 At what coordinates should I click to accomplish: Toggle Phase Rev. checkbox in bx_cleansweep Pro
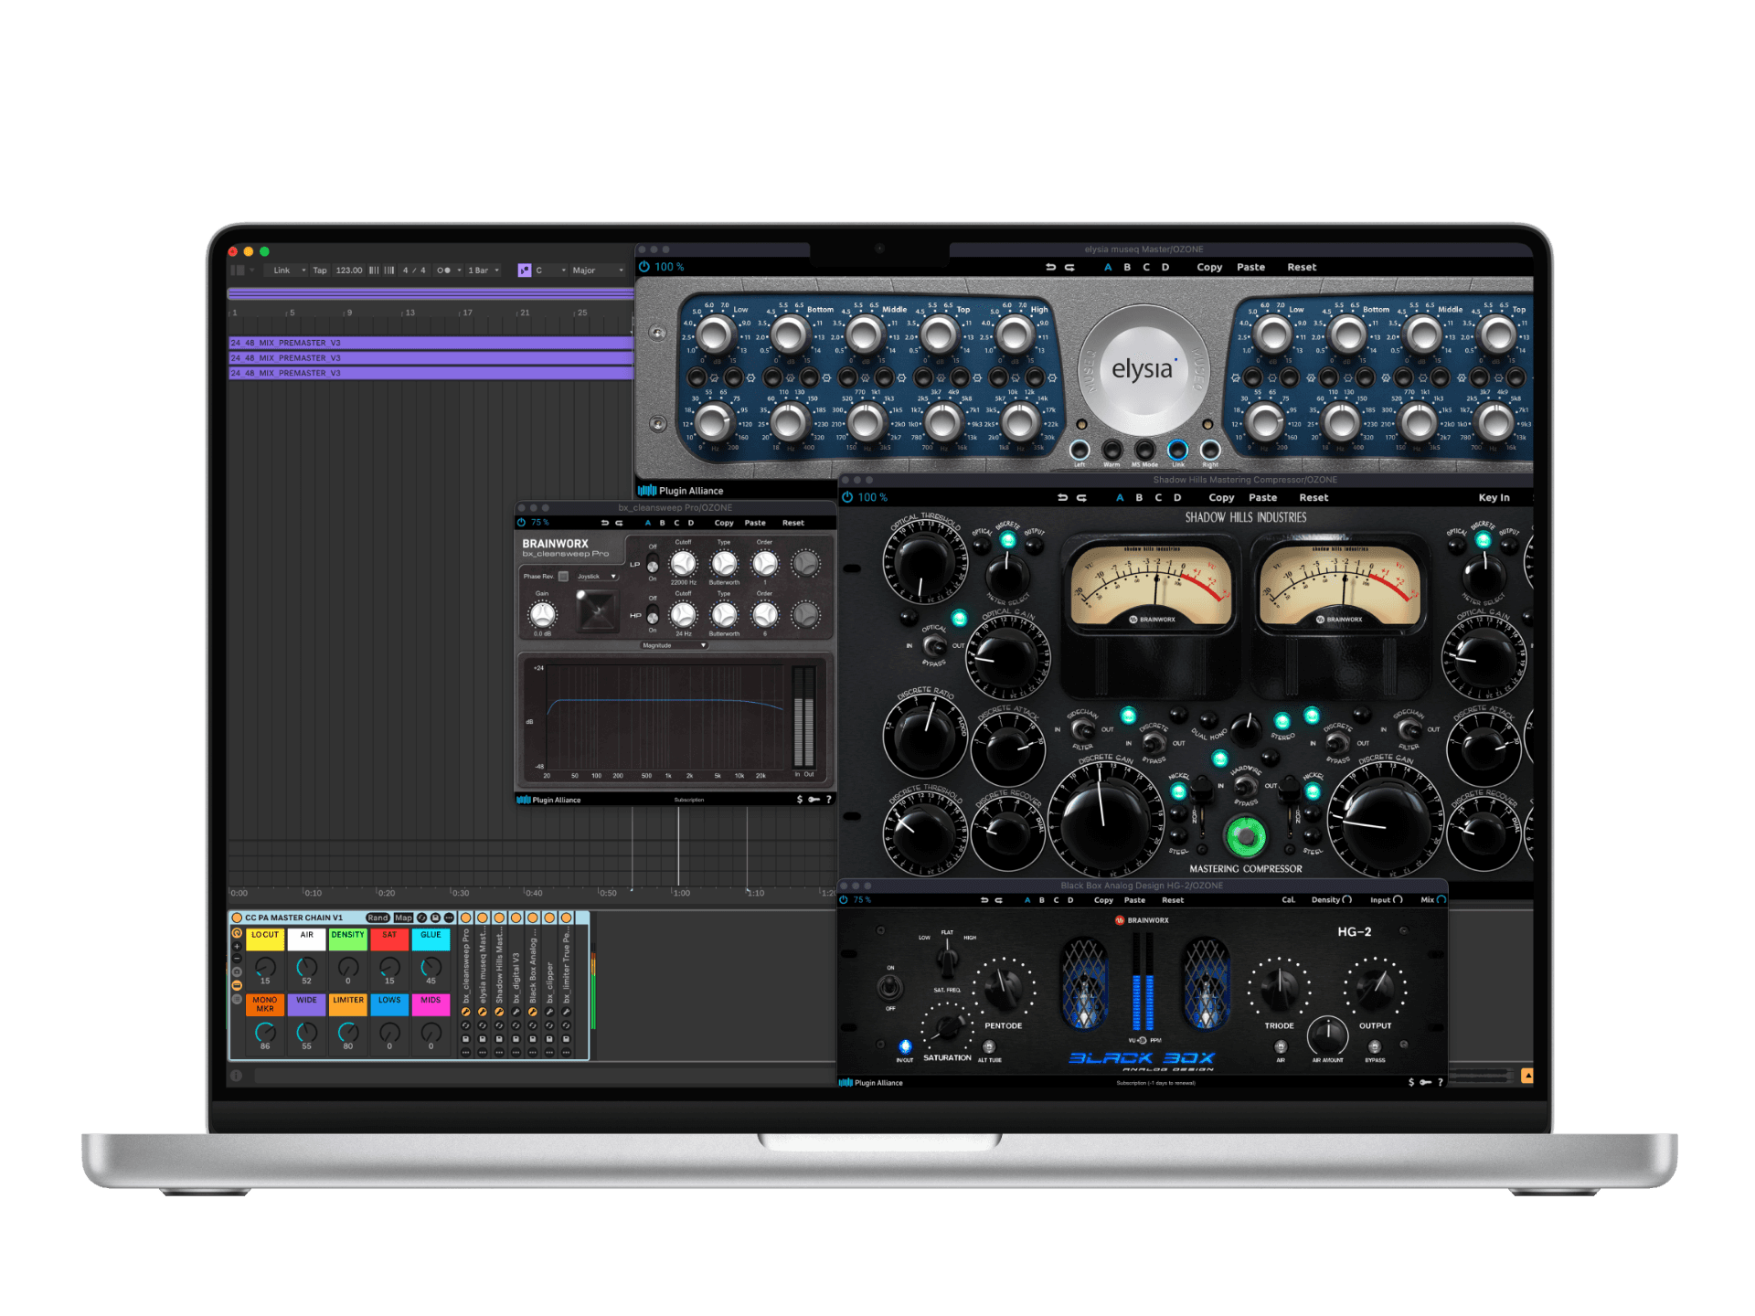coord(564,576)
